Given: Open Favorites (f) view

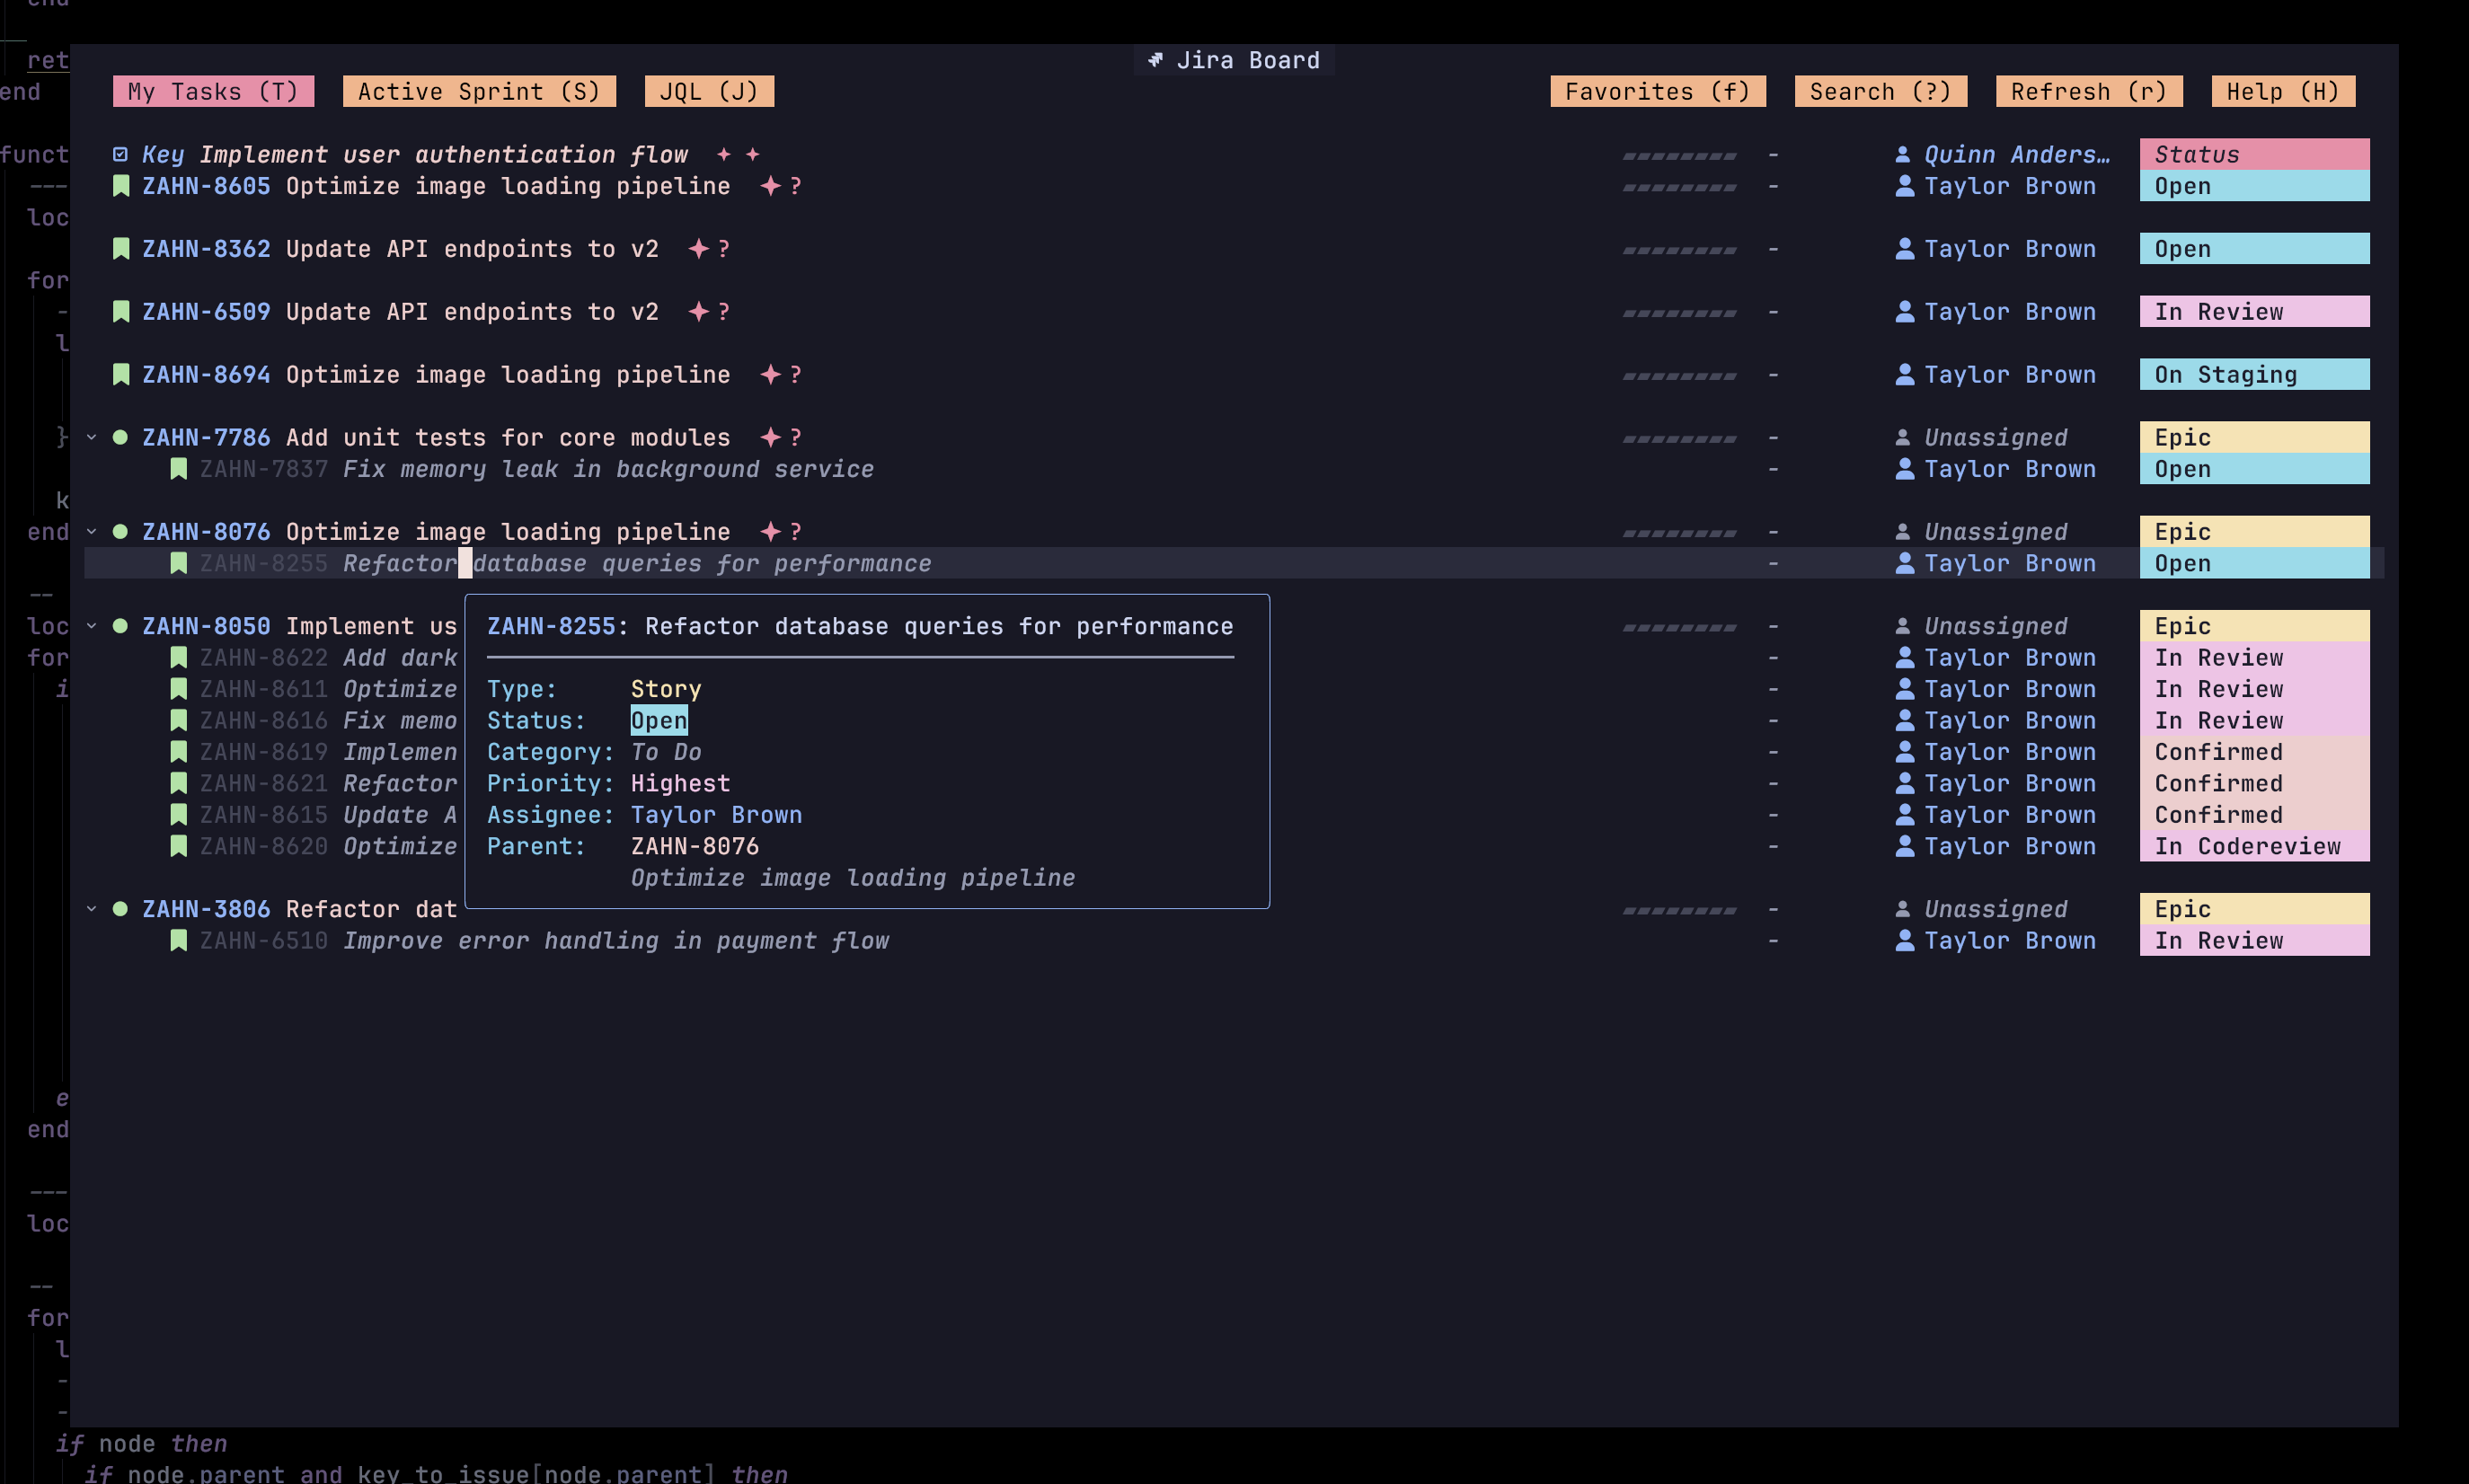Looking at the screenshot, I should coord(1657,91).
